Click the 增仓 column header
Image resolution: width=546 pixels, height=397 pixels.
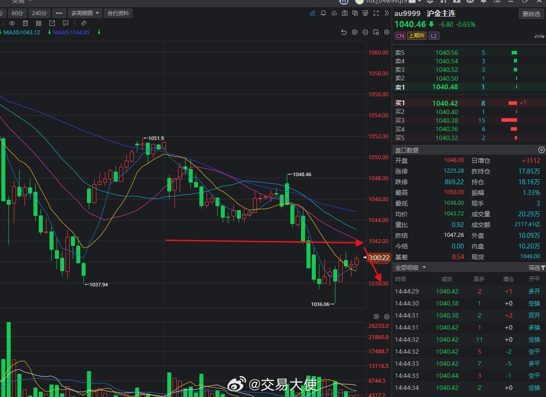(x=509, y=279)
